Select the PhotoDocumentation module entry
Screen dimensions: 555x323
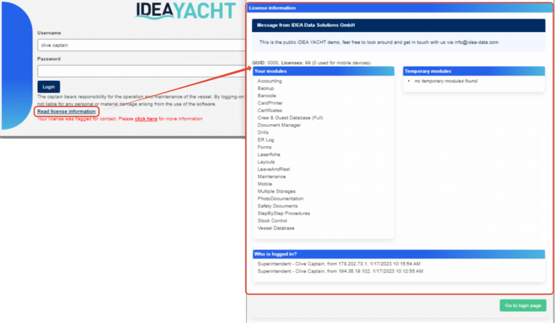[280, 199]
